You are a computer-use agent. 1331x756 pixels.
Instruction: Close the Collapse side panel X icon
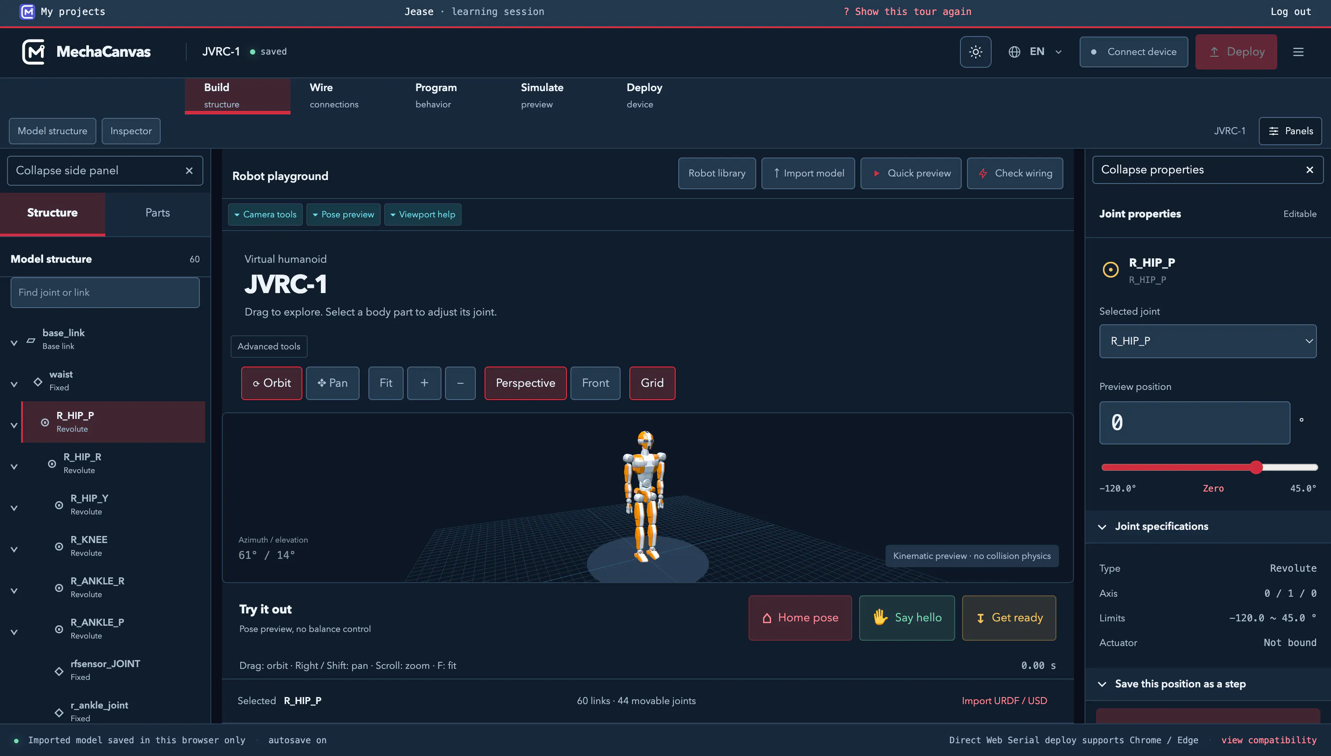click(x=189, y=170)
